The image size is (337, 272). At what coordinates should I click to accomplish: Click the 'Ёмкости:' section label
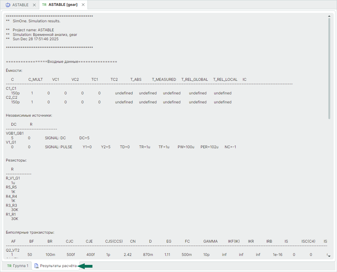14,70
